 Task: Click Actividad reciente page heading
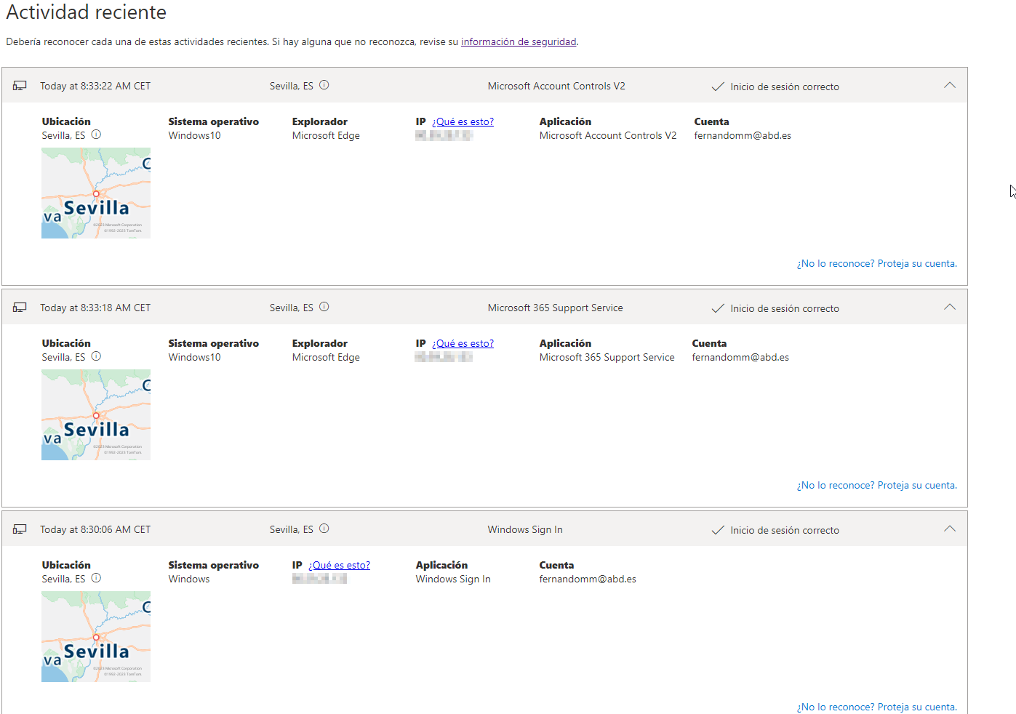(87, 12)
